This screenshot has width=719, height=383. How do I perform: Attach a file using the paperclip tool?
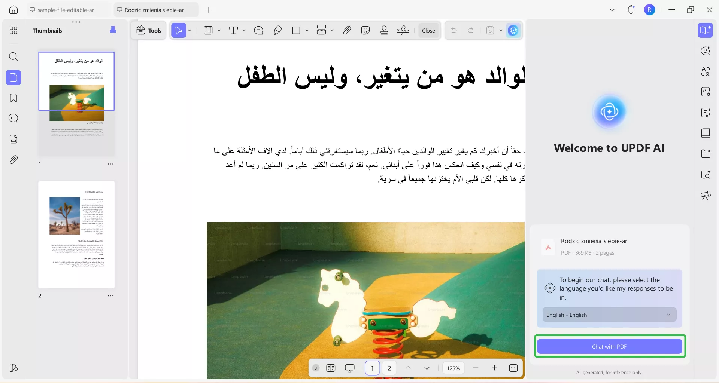(347, 30)
